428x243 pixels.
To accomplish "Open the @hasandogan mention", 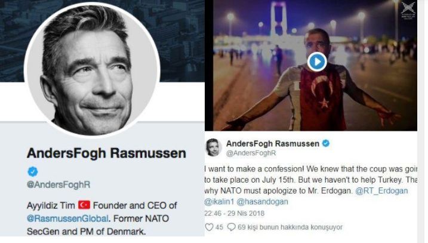I will pos(262,202).
